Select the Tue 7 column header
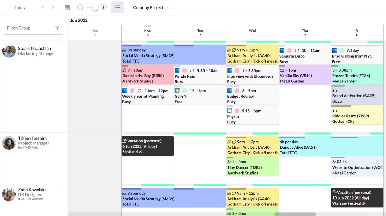The image size is (386, 216). point(200,32)
